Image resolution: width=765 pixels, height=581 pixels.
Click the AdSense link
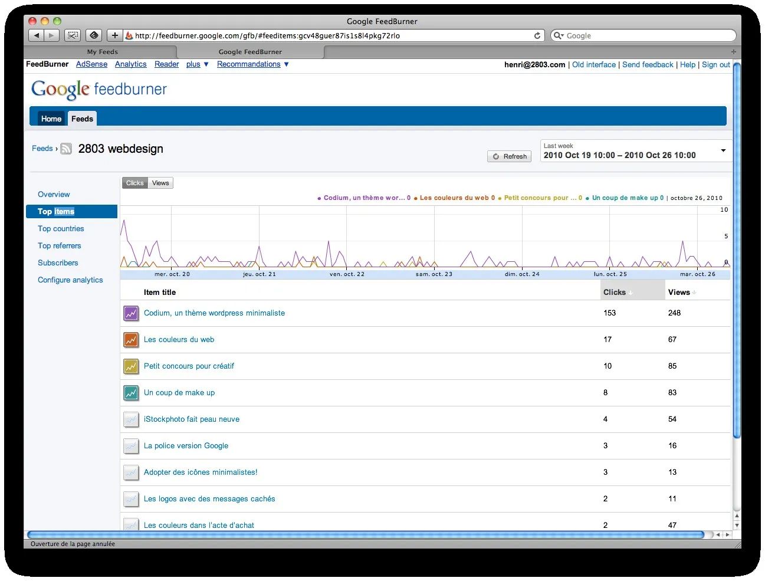click(x=92, y=64)
